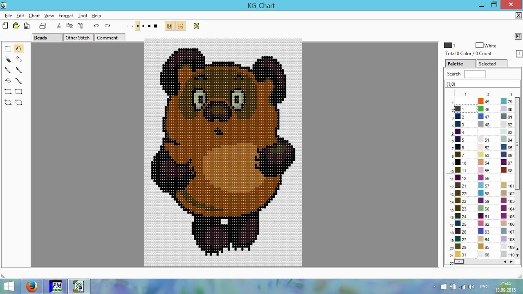Click the РУС language indicator
The width and height of the screenshot is (523, 294).
484,287
